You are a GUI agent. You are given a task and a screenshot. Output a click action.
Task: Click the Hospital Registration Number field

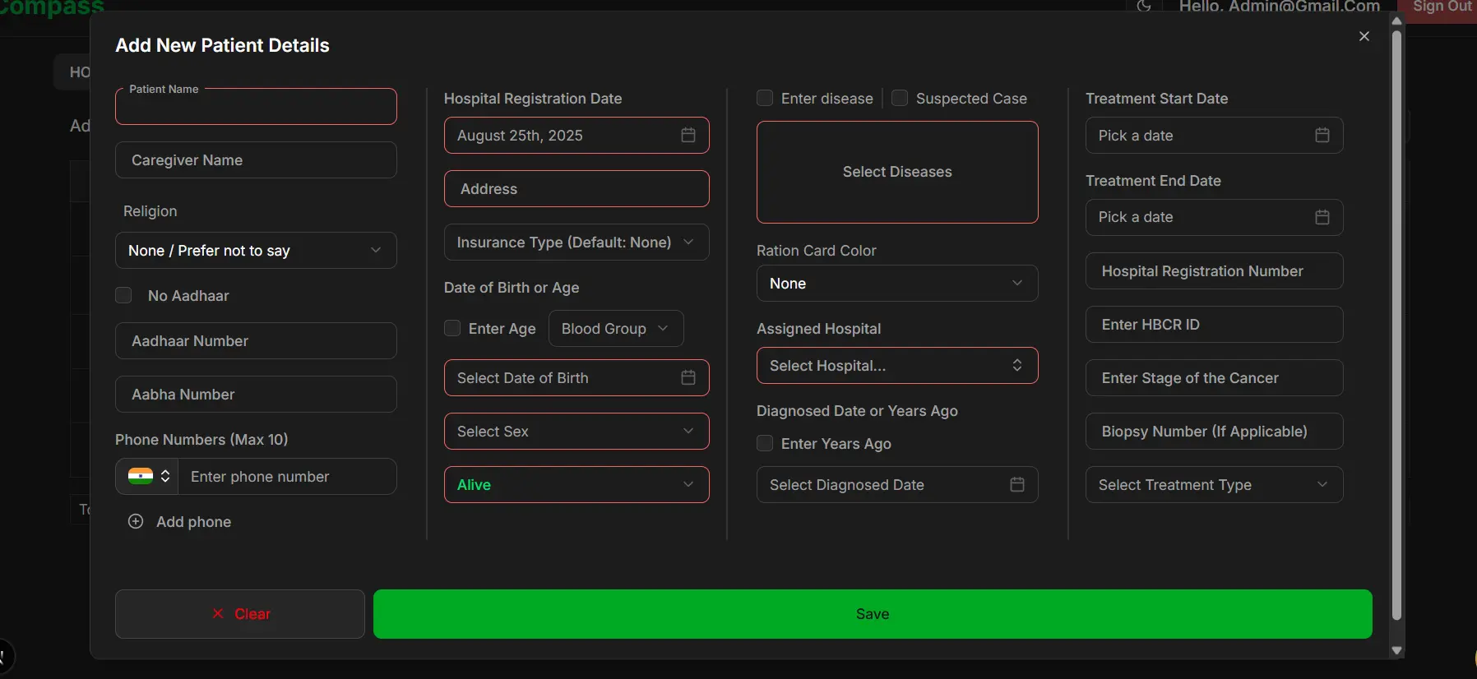pyautogui.click(x=1215, y=270)
